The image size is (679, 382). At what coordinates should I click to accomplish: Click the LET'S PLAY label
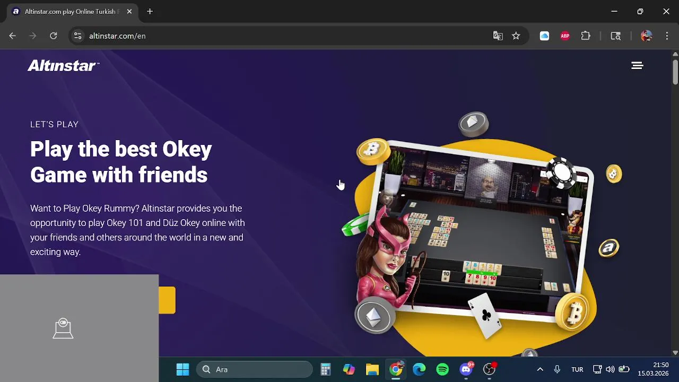pyautogui.click(x=54, y=124)
